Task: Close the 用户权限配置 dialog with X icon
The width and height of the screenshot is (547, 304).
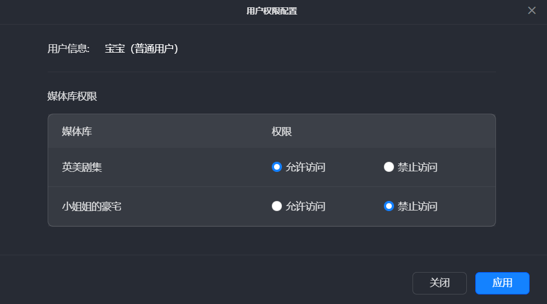Action: [x=532, y=11]
